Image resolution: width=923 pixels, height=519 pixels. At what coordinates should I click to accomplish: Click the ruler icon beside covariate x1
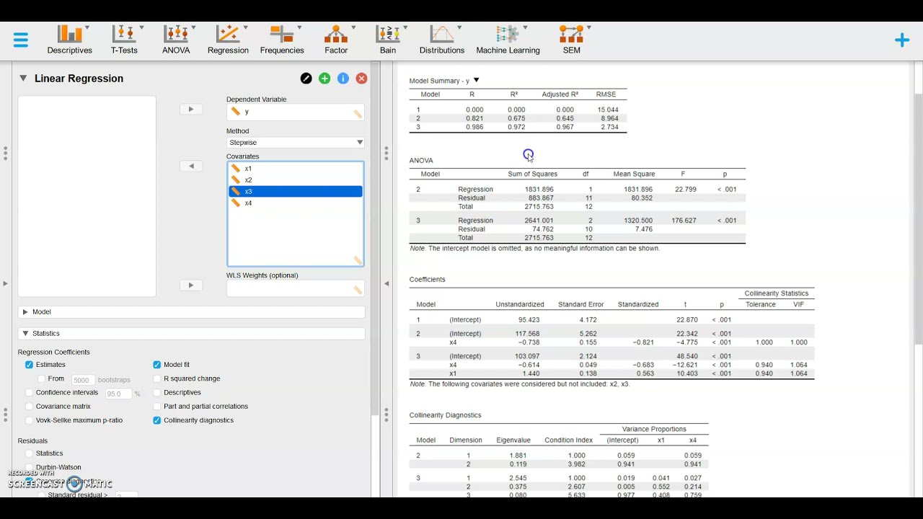tap(236, 169)
